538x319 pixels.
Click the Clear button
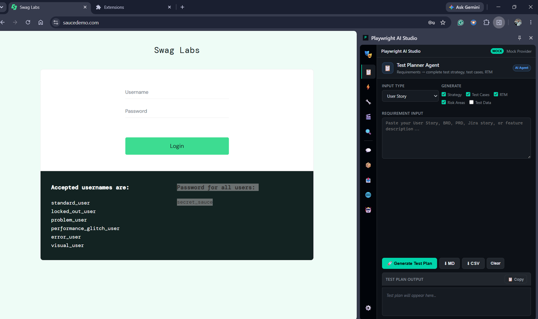495,263
